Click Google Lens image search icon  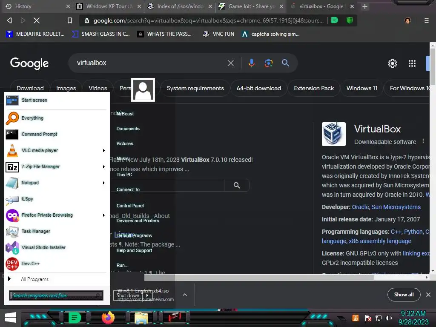268,63
